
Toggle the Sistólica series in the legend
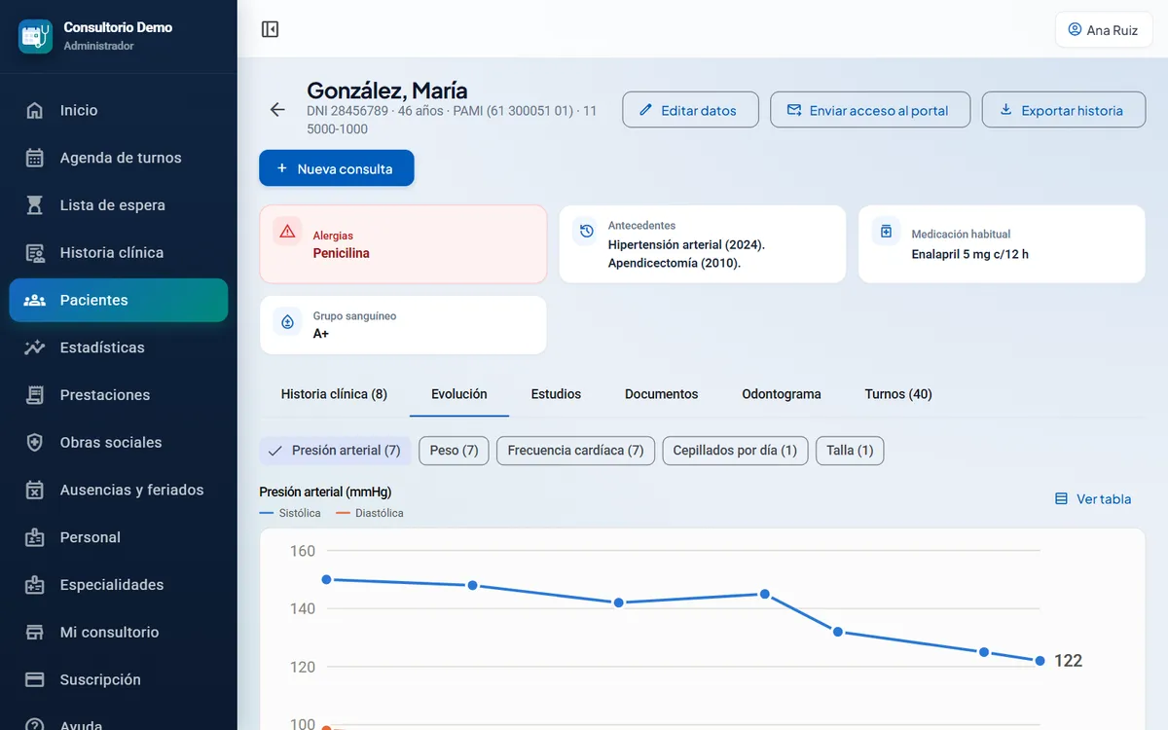coord(290,513)
